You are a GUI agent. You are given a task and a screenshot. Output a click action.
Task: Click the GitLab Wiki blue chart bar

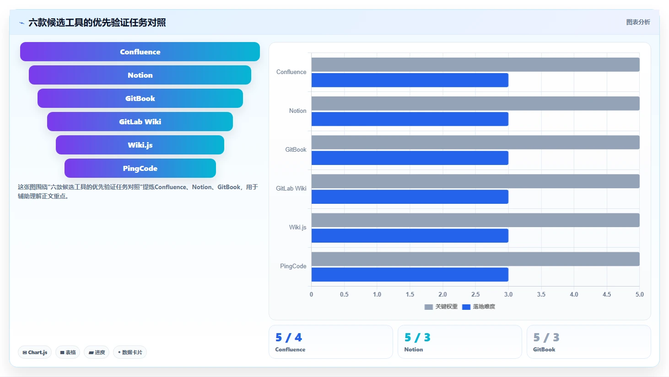coord(410,196)
